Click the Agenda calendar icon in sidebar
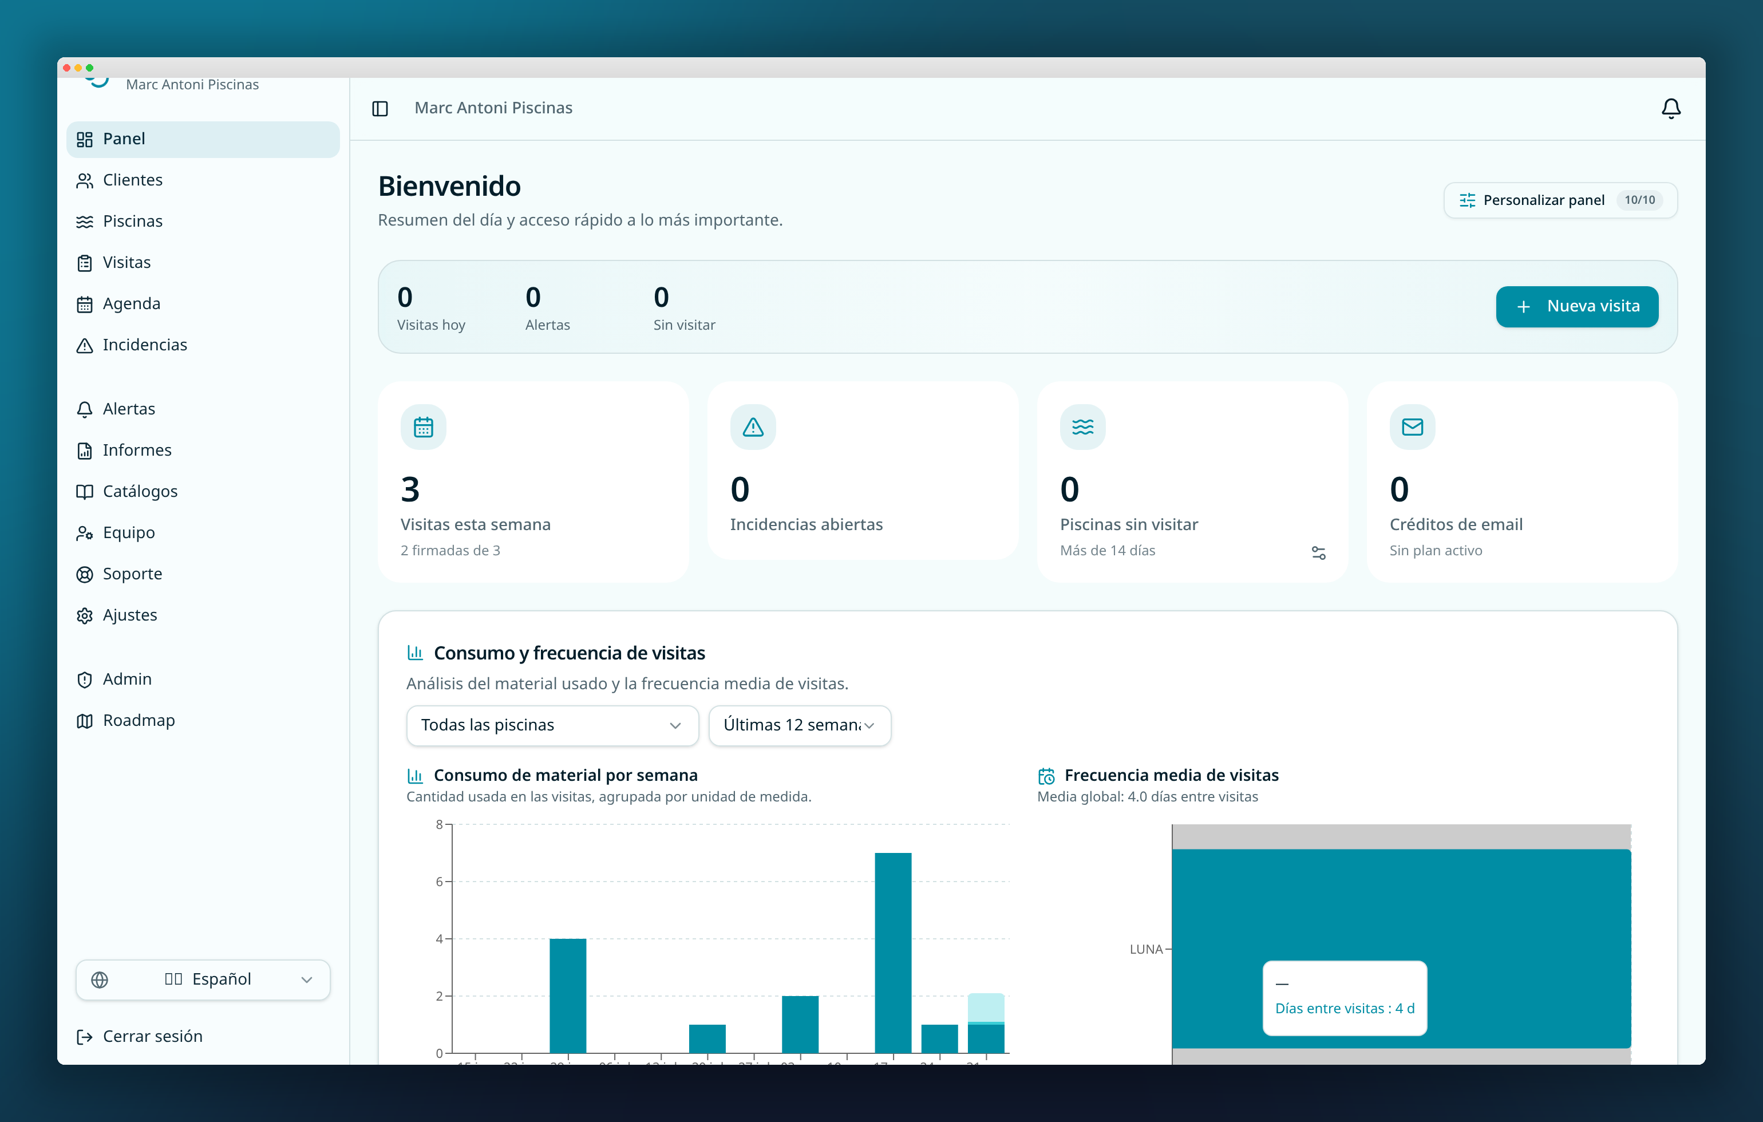1763x1122 pixels. 85,304
